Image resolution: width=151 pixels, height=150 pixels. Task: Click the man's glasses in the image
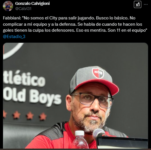pos(92,100)
